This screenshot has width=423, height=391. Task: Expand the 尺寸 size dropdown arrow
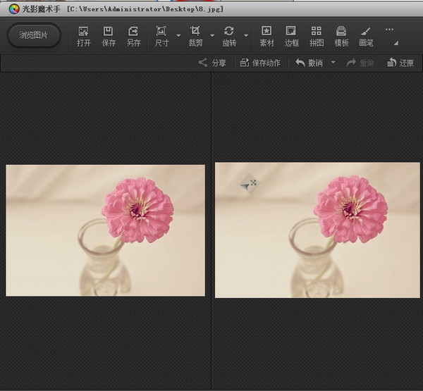pos(178,35)
